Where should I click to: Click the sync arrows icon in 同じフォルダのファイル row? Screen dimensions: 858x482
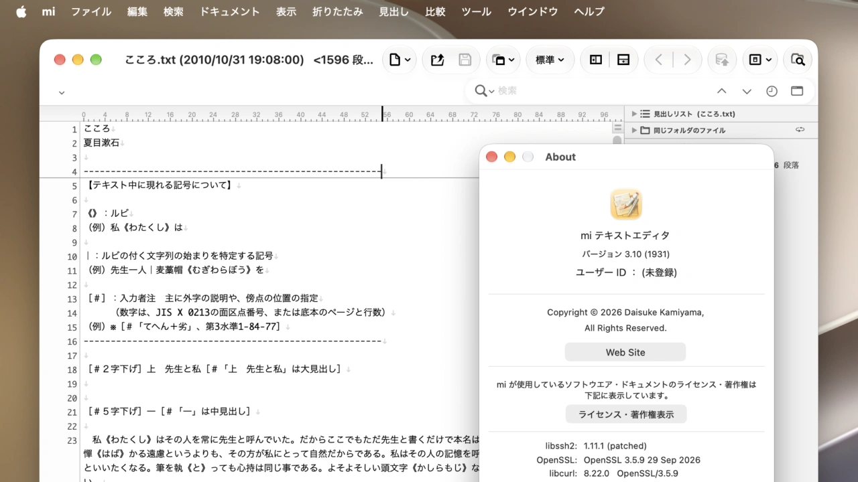pyautogui.click(x=800, y=129)
